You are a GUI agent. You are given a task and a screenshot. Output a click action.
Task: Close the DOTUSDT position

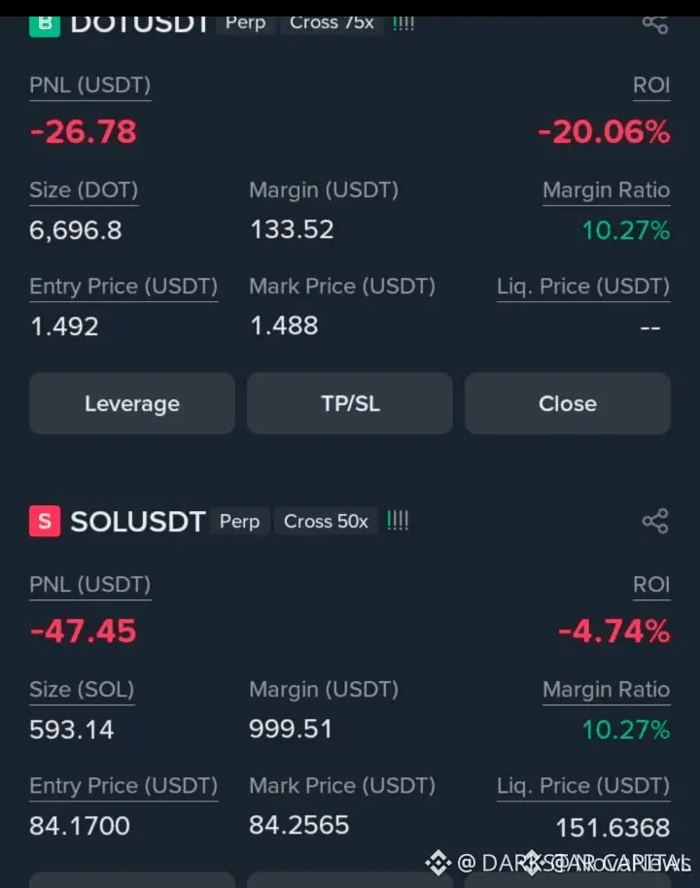(x=568, y=403)
